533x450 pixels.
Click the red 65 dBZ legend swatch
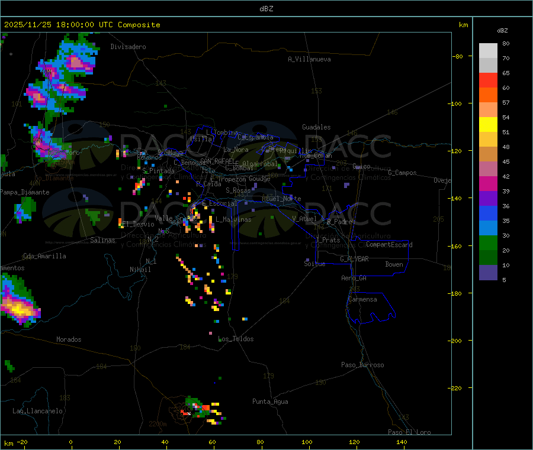(488, 80)
